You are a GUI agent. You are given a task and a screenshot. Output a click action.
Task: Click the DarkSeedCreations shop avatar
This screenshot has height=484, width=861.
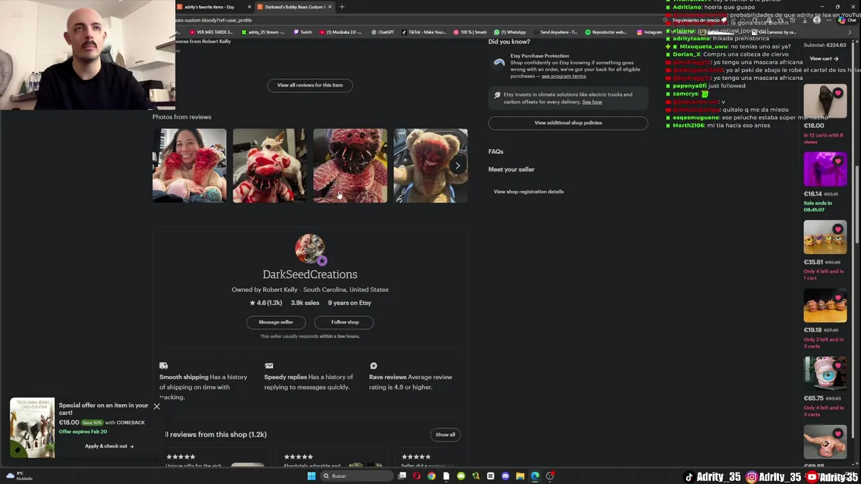coord(310,249)
